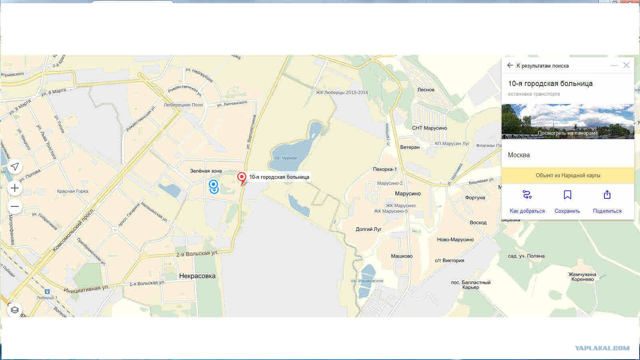Click the 'Некрасовка' district label
Image resolution: width=640 pixels, height=360 pixels.
(x=197, y=276)
